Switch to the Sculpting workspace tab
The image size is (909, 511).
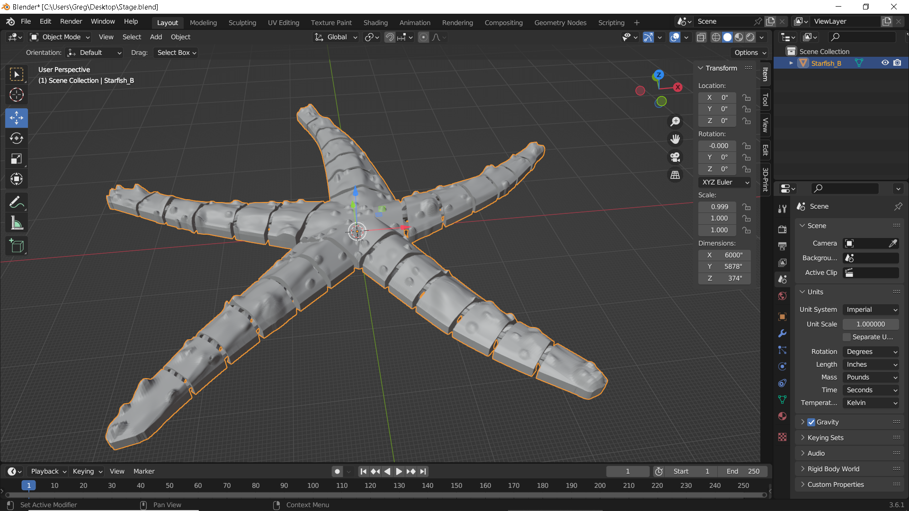click(x=242, y=22)
